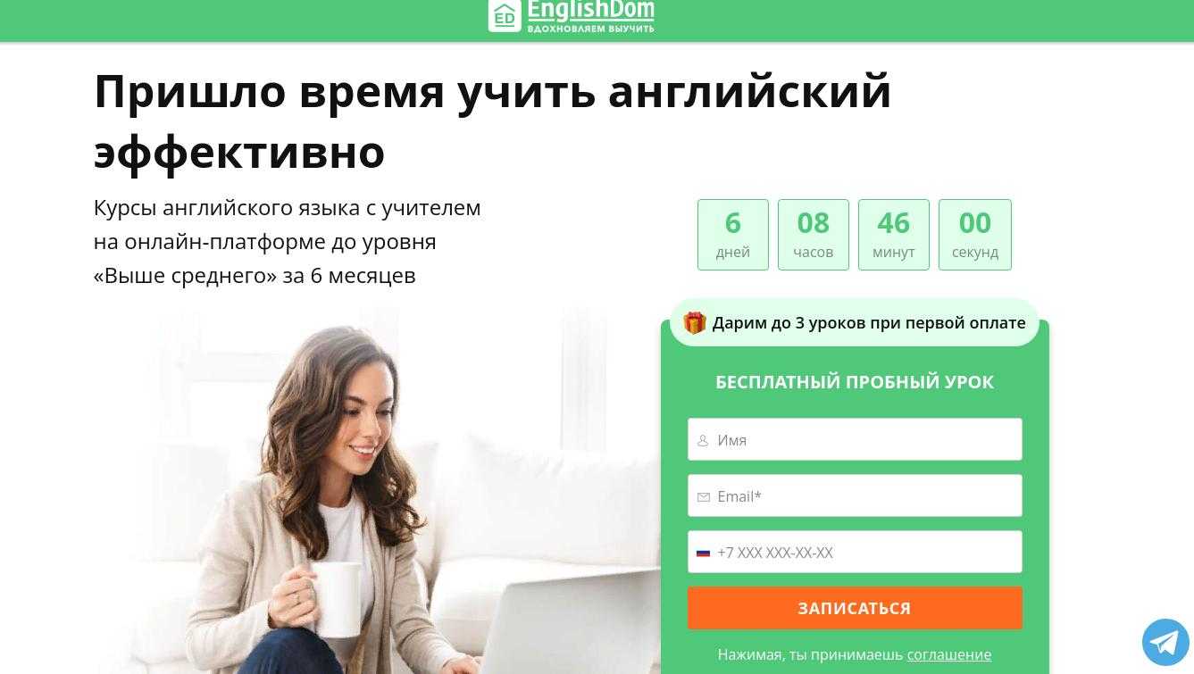Click the envelope icon in the Email field

[x=703, y=497]
